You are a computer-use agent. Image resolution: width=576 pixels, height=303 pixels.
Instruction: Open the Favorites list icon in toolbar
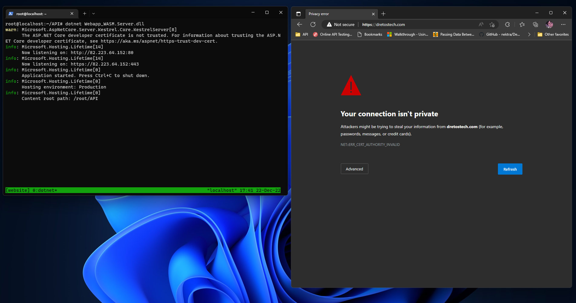pos(522,24)
